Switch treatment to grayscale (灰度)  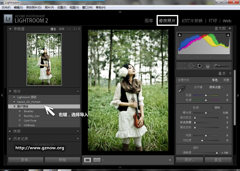226,80
